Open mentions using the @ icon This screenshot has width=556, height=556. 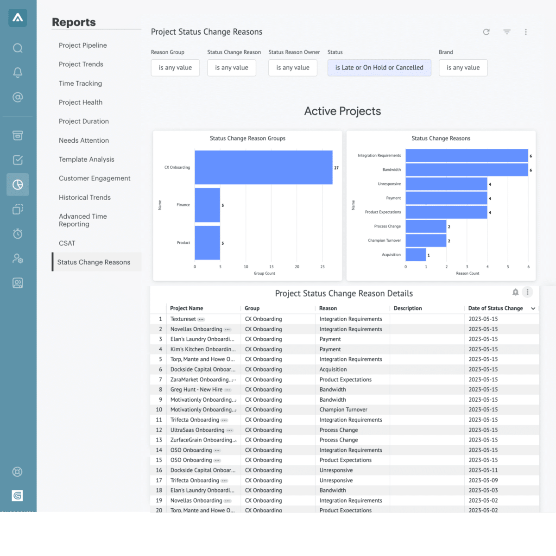pos(18,97)
